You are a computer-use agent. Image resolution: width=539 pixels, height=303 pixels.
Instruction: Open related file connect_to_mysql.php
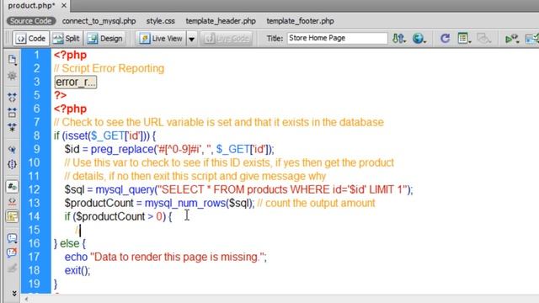(99, 21)
